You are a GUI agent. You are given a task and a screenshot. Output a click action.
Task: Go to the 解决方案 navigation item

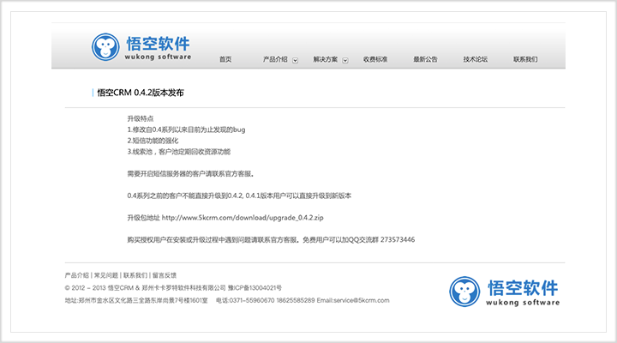(x=326, y=59)
